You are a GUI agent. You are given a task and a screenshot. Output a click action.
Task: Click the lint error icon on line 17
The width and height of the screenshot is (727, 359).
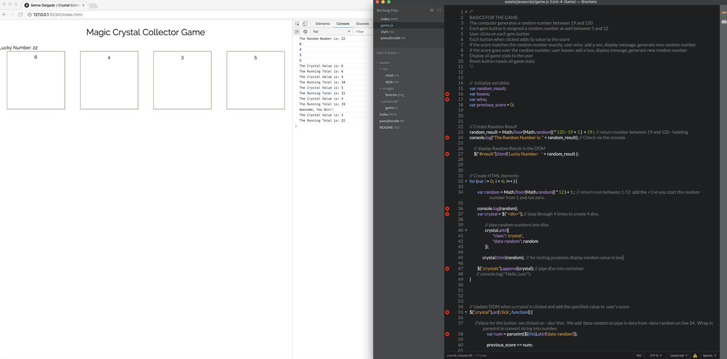point(448,99)
